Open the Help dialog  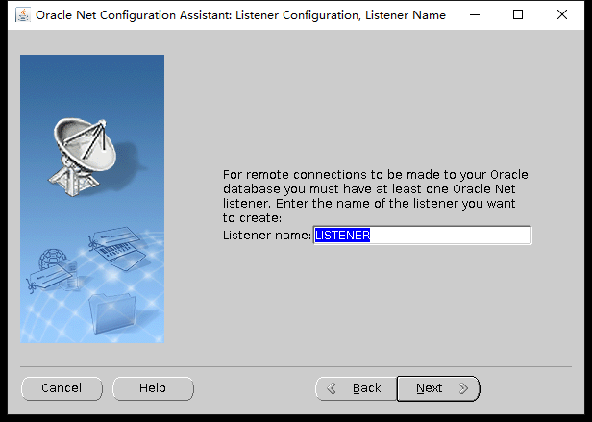coord(153,388)
